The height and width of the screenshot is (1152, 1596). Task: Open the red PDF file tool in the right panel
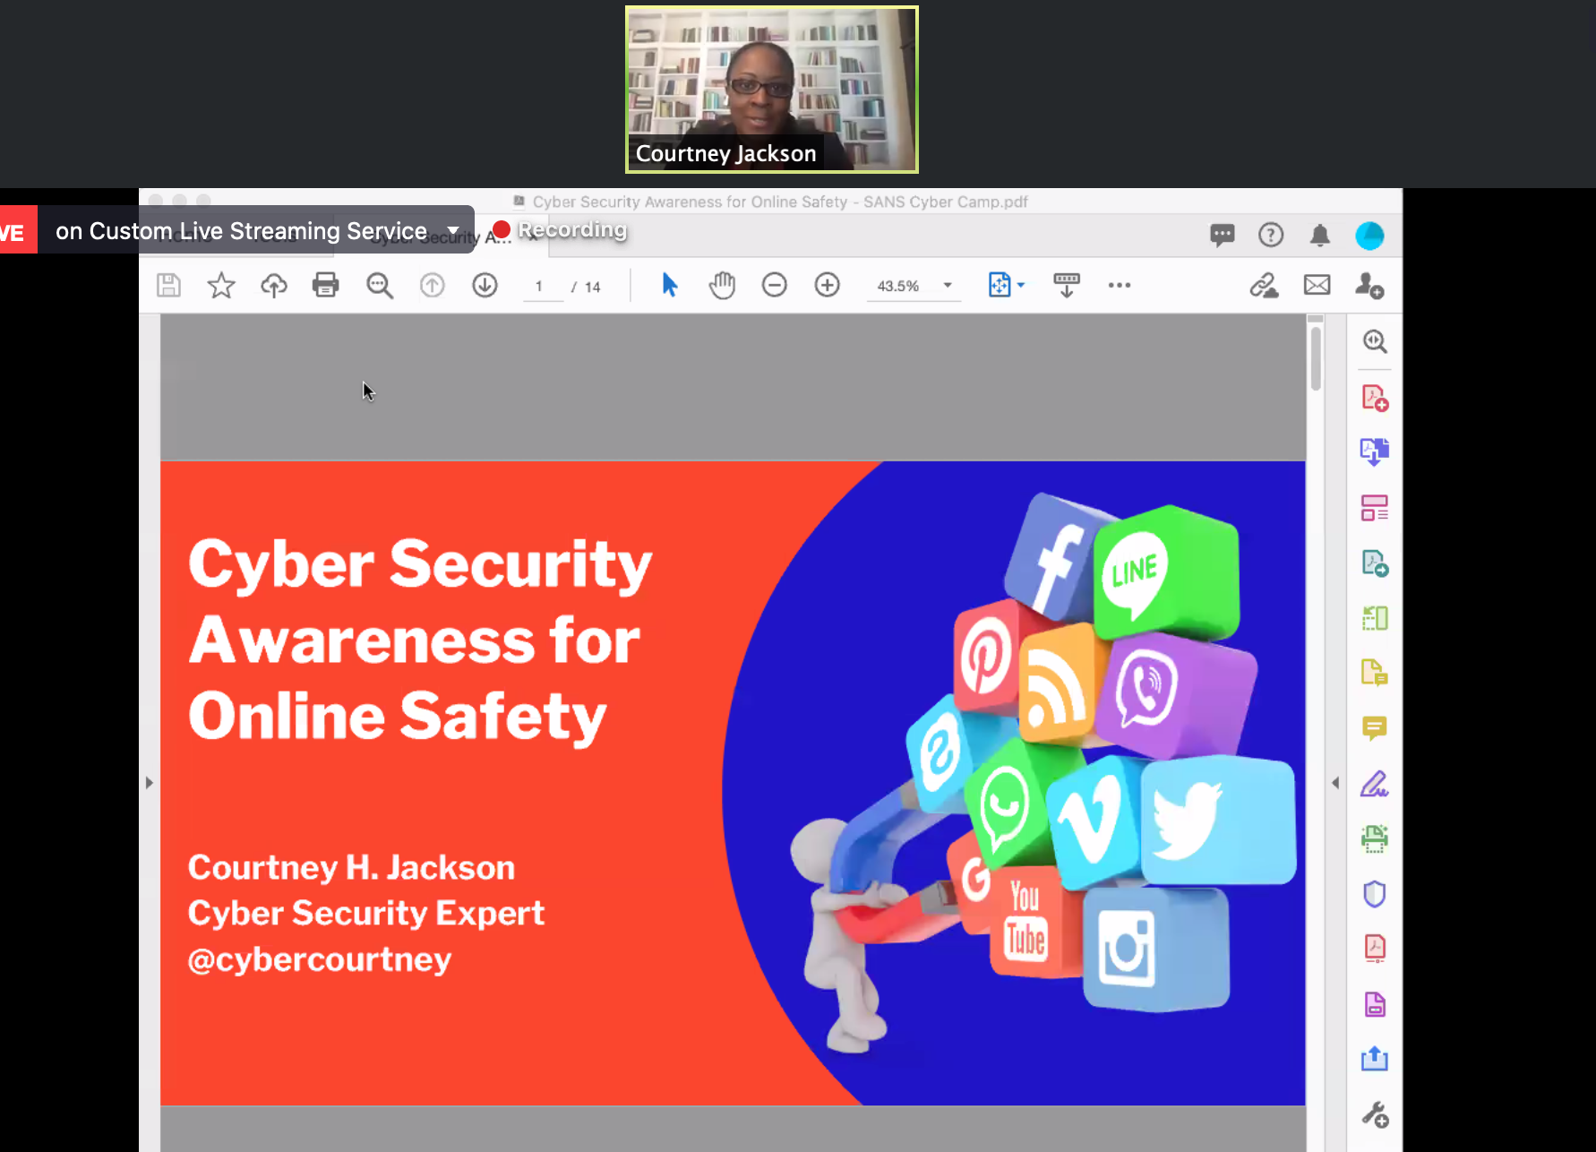click(x=1375, y=949)
